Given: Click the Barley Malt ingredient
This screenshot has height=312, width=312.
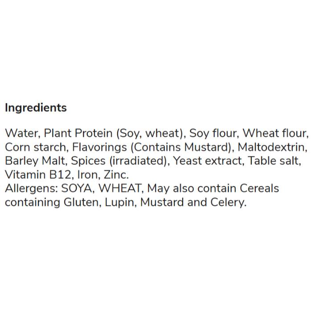Looking at the screenshot, I should pos(32,161).
